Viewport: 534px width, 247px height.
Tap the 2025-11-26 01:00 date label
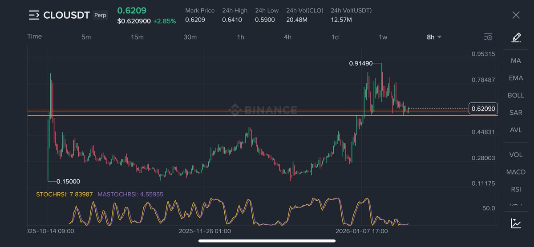[x=205, y=231]
